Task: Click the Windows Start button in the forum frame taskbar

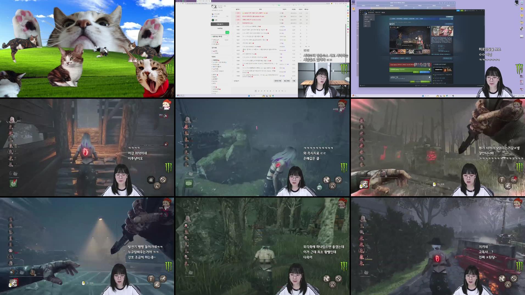Action: point(249,96)
